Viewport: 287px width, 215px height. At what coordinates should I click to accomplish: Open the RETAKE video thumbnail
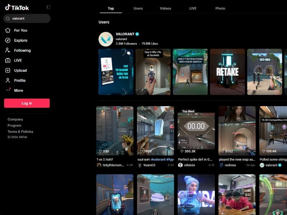[227, 72]
